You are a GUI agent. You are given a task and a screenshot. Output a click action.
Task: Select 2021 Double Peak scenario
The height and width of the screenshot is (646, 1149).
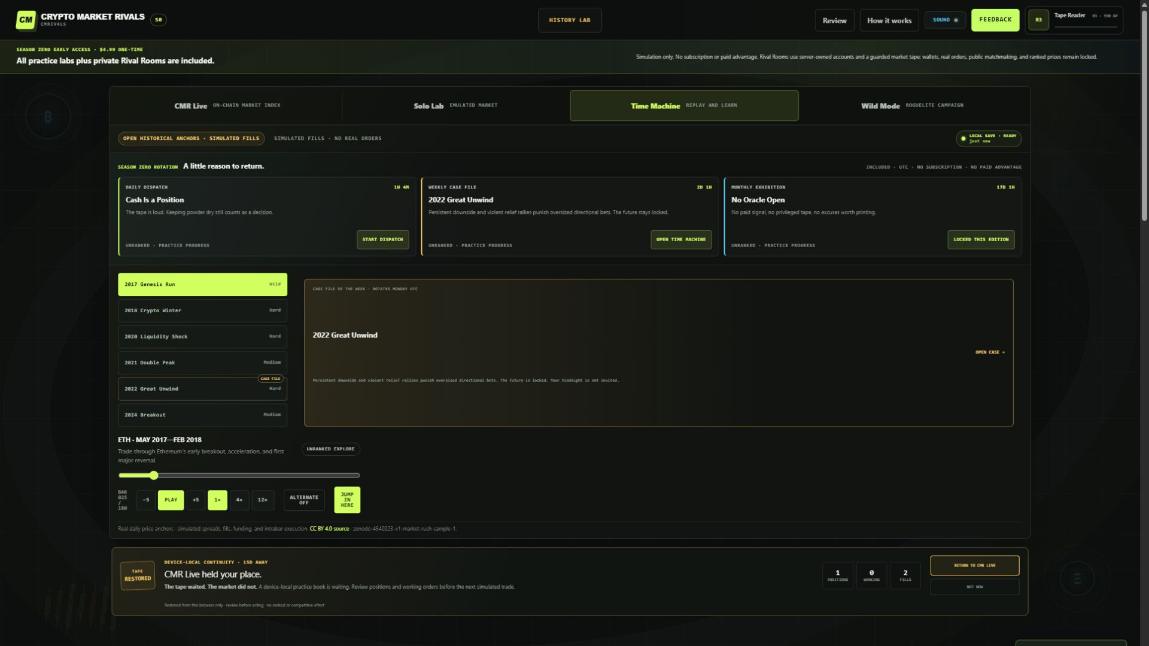pyautogui.click(x=202, y=363)
